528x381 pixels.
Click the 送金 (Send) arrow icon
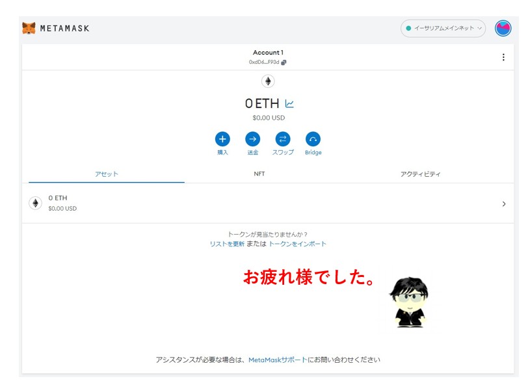click(x=252, y=139)
